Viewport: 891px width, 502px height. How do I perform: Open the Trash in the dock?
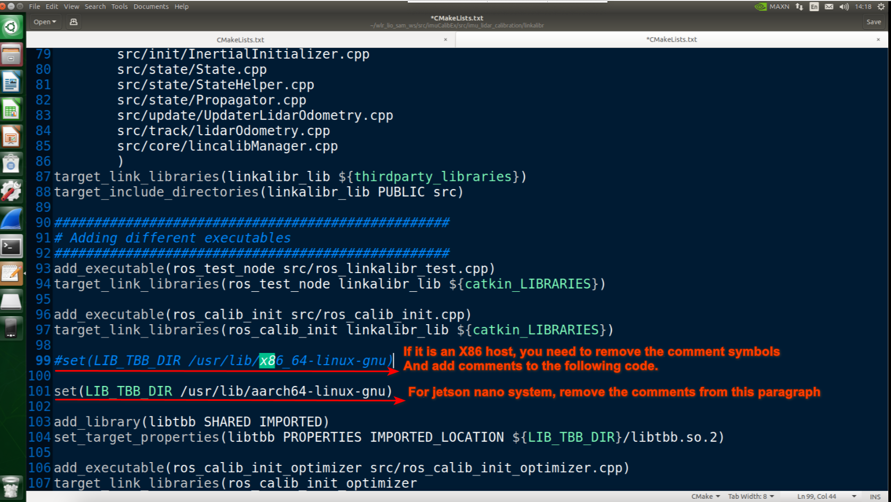coord(11,487)
